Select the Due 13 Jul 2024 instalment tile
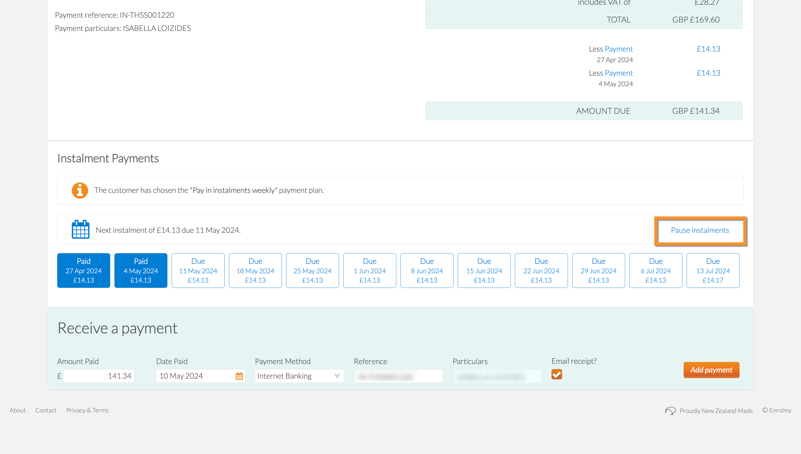801x454 pixels. click(x=713, y=270)
